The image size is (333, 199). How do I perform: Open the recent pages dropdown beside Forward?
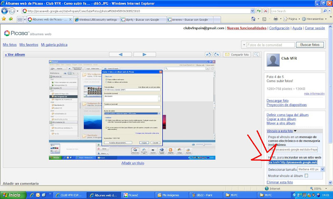coord(17,11)
